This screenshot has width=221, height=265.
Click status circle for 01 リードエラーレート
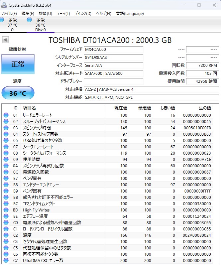pyautogui.click(x=6, y=115)
